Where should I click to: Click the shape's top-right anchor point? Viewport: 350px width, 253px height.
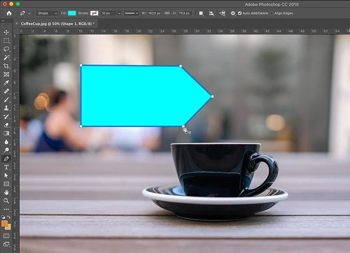coord(180,66)
